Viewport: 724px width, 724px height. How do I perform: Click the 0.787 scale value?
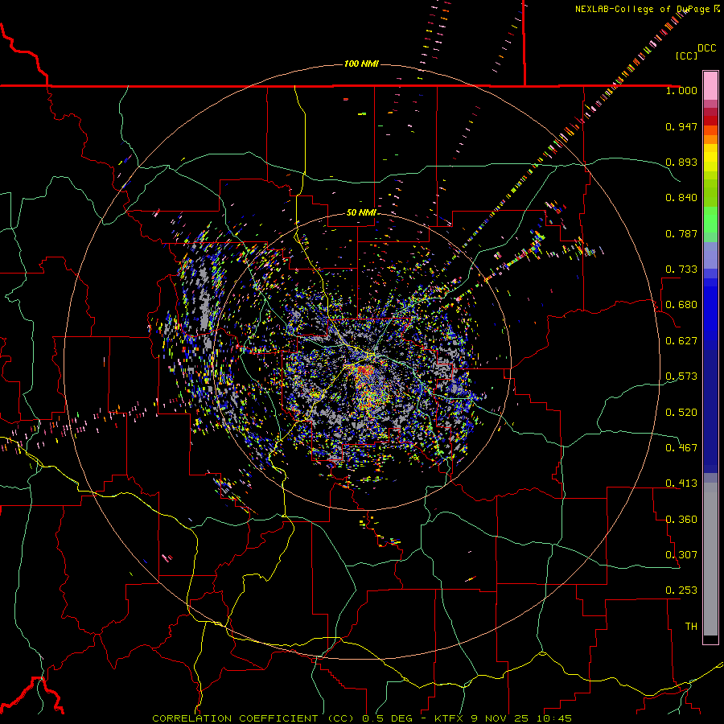[x=681, y=233]
